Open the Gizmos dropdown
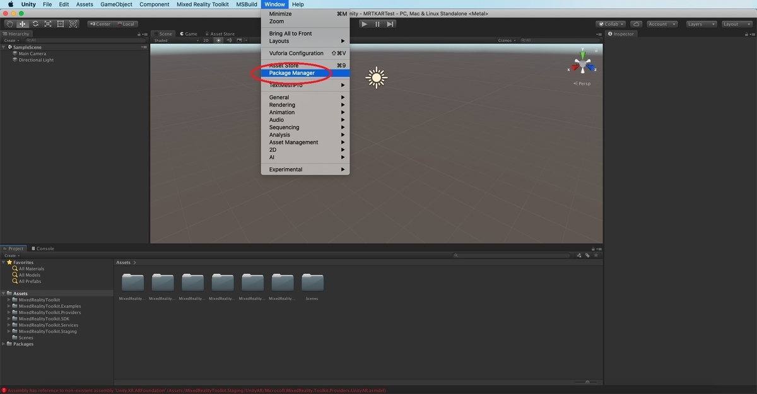Viewport: 757px width, 394px height. [506, 40]
